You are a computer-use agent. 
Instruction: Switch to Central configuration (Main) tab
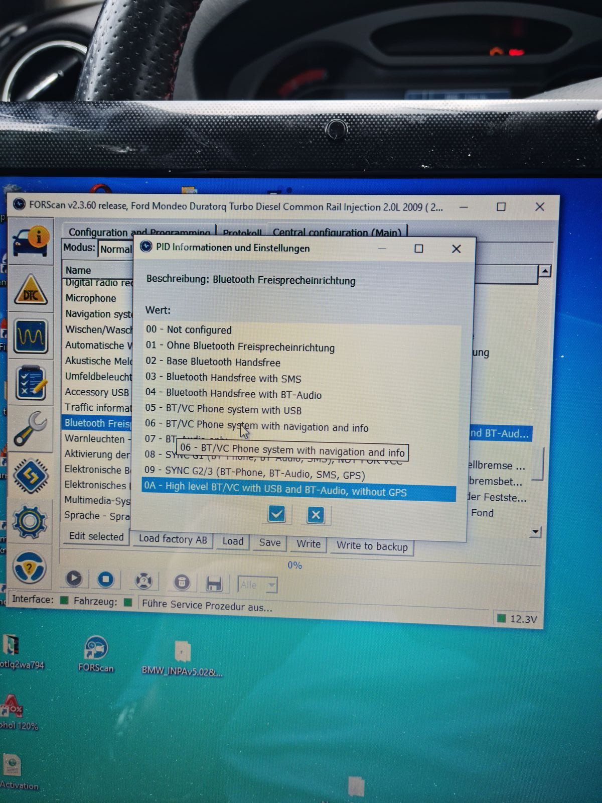(x=337, y=232)
